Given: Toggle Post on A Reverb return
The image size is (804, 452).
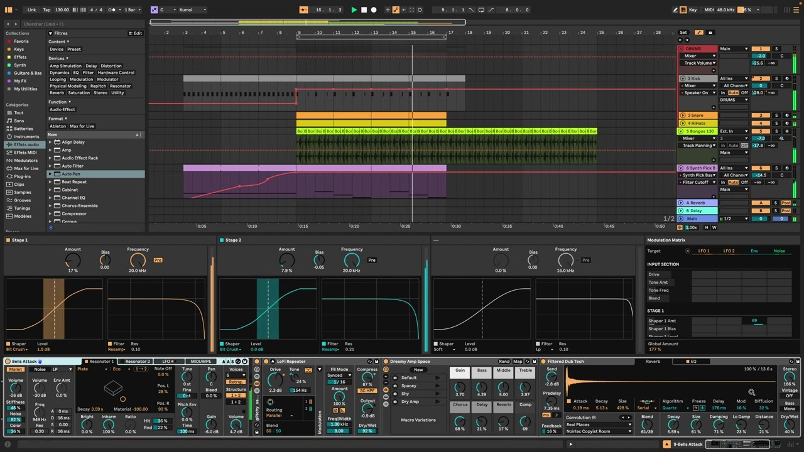Looking at the screenshot, I should [786, 203].
